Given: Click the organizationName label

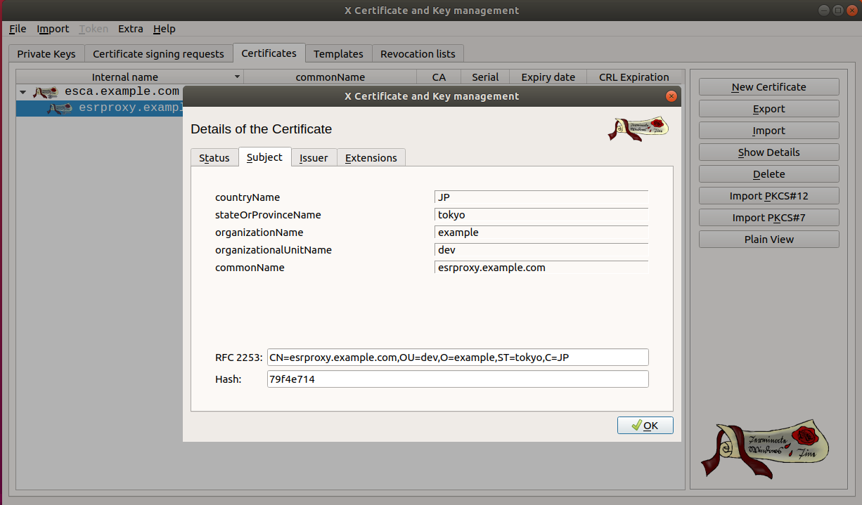Looking at the screenshot, I should [x=259, y=232].
